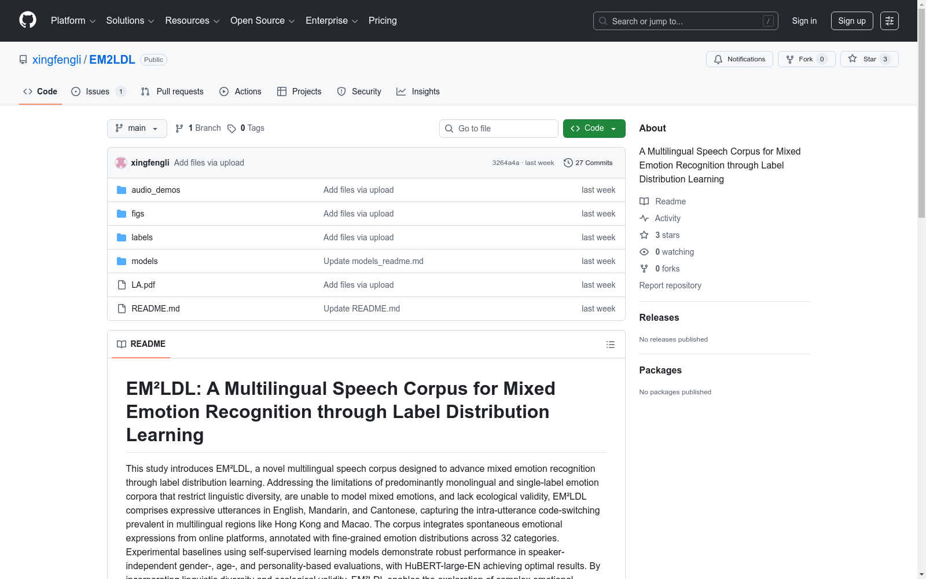Screen dimensions: 926x579
Task: Click the tag icon next to Tags
Action: click(x=231, y=129)
